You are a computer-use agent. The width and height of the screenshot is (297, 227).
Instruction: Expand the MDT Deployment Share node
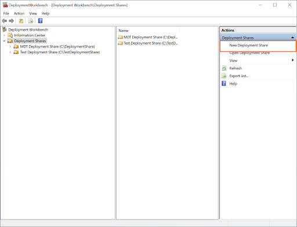click(x=10, y=46)
